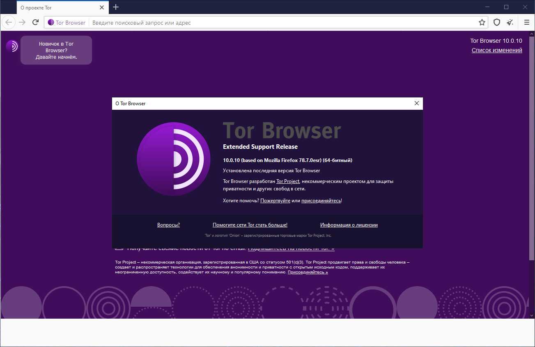Viewport: 535px width, 347px height.
Task: Click the Tor onion logo beside onboarding bubble
Action: 12,46
